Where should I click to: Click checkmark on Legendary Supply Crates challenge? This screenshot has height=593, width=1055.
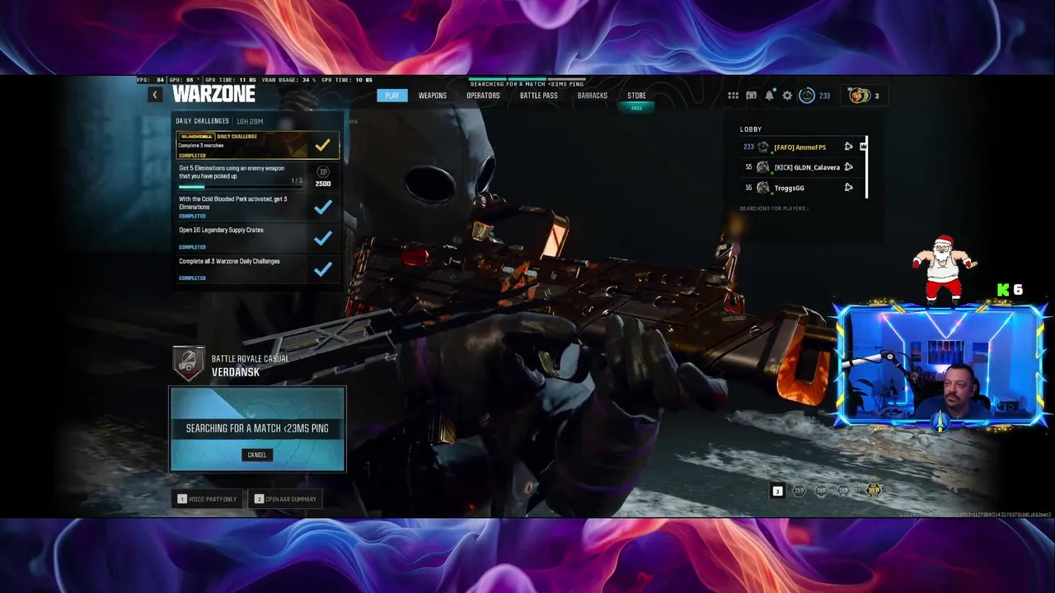[x=323, y=238]
